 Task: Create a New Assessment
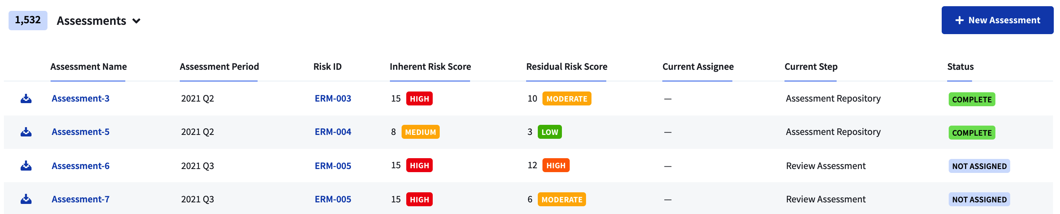[x=997, y=20]
